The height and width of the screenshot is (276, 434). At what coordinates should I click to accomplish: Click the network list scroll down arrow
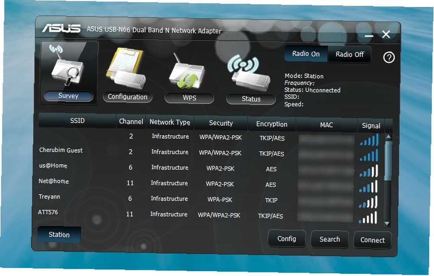tap(387, 223)
